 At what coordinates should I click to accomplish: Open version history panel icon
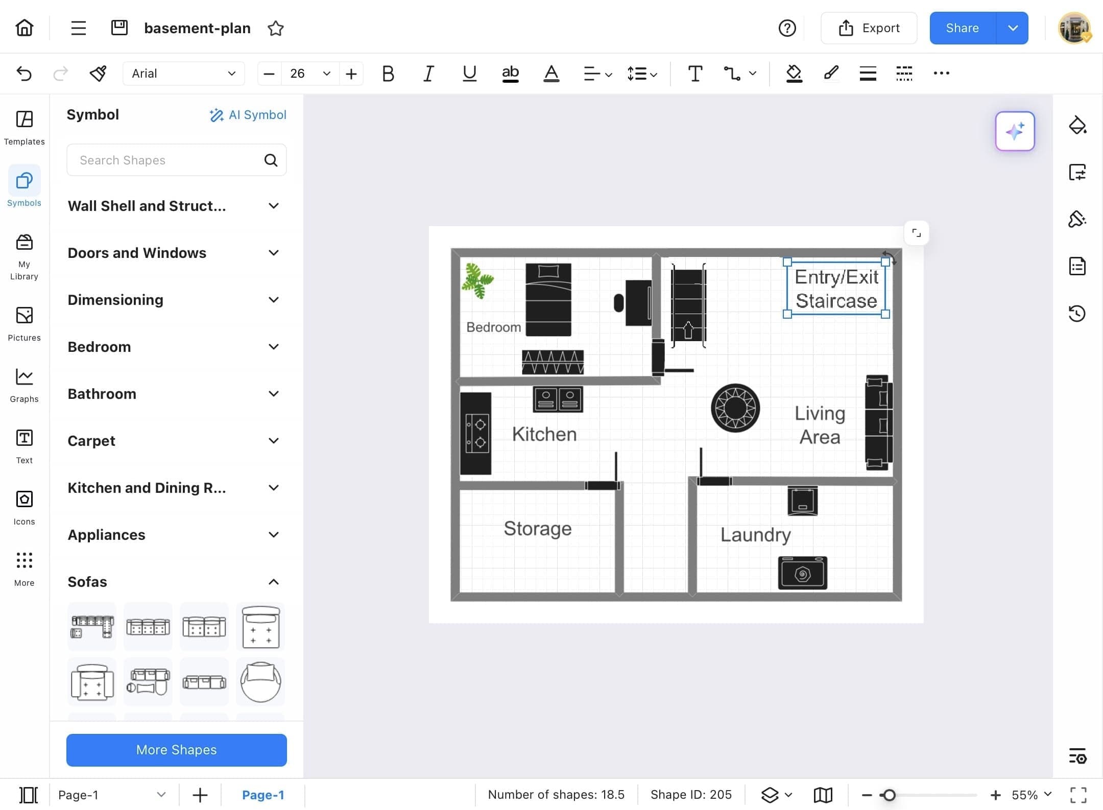point(1077,313)
